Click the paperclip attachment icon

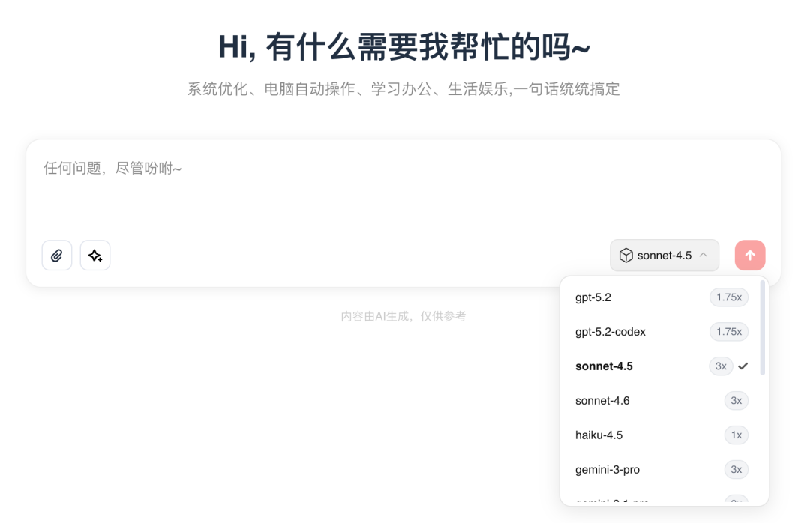(x=57, y=255)
